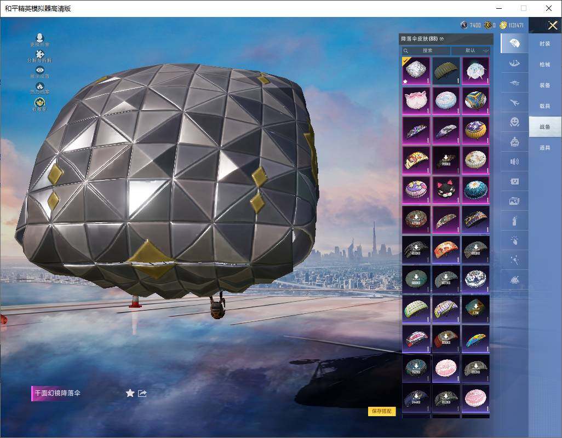
Task: Open the drone/glider category icon
Action: pyautogui.click(x=515, y=83)
